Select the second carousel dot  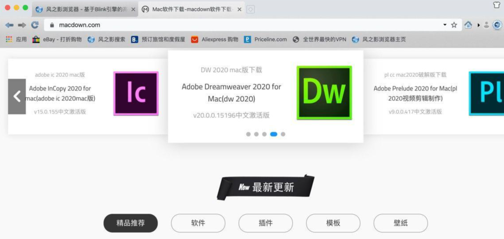(256, 134)
